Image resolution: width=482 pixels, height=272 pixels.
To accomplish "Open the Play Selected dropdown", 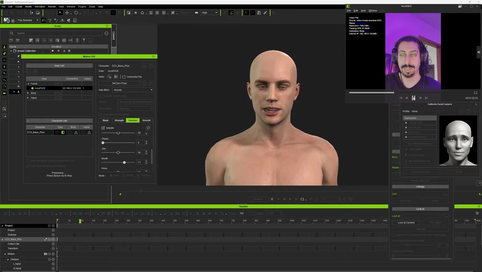I will 28,20.
